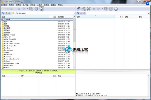Open the dropdown arrow beside the remote play icon

tap(102, 9)
